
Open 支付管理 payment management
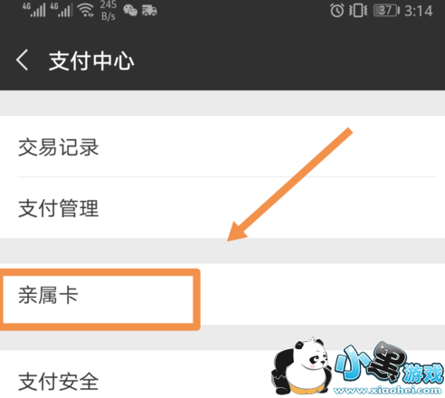pos(222,208)
